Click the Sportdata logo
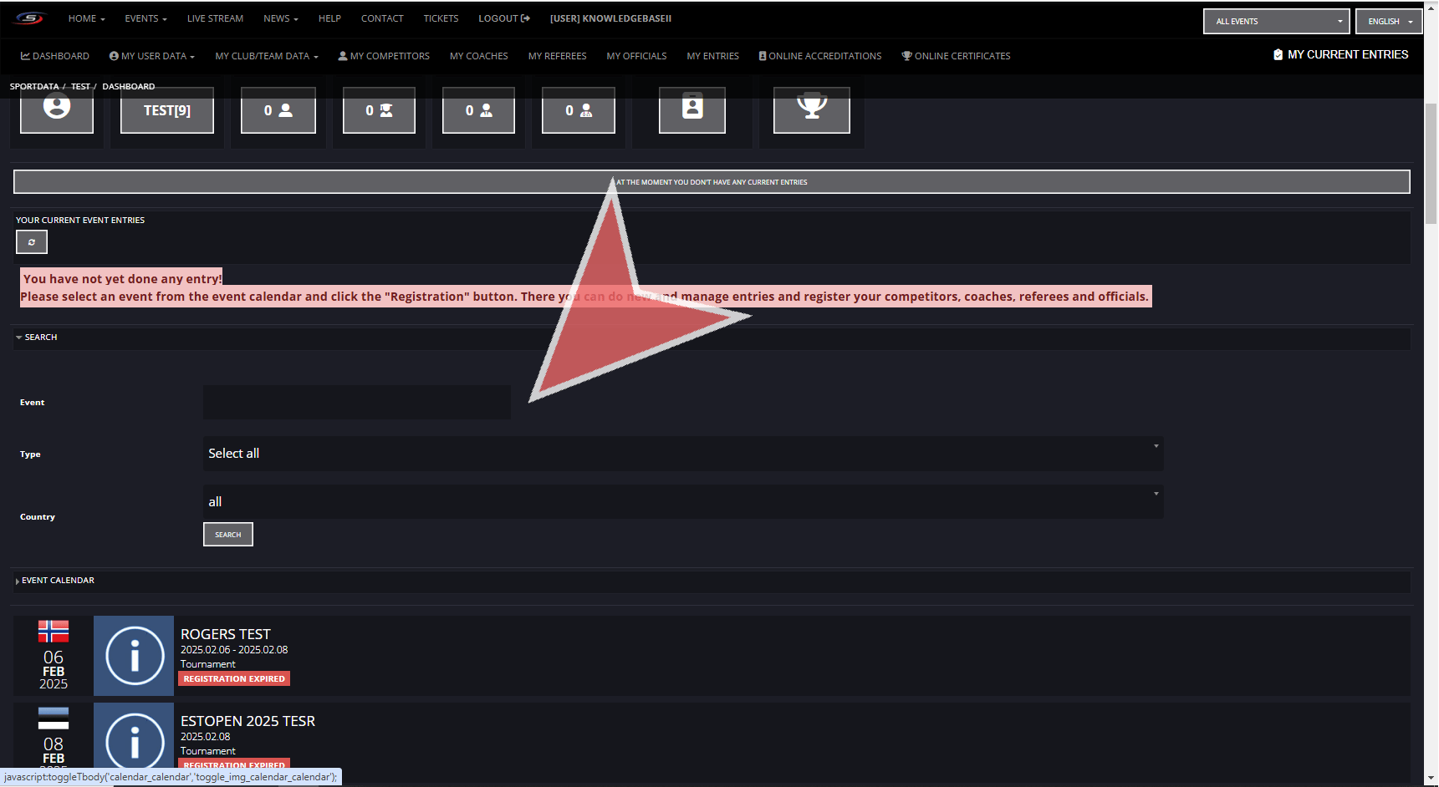Image resolution: width=1439 pixels, height=787 pixels. [x=29, y=18]
